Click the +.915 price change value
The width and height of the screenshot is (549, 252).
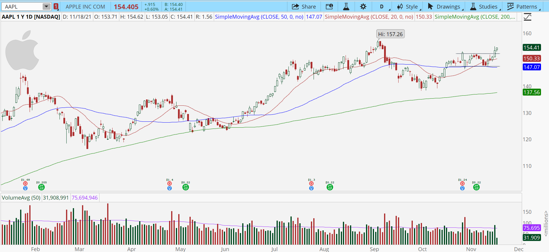[150, 4]
